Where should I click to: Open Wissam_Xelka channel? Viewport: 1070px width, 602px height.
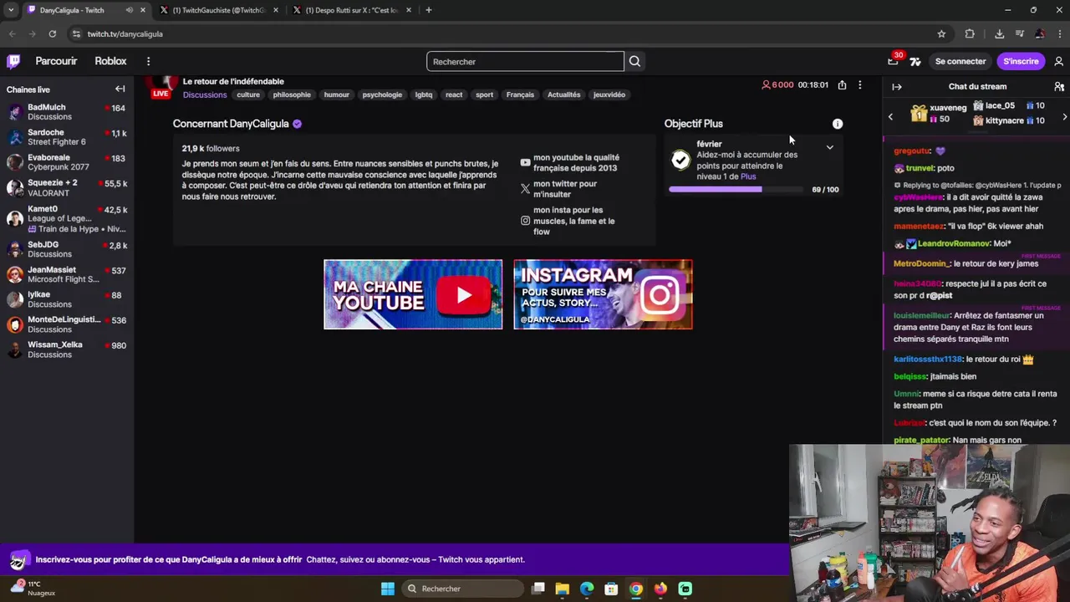pyautogui.click(x=67, y=349)
